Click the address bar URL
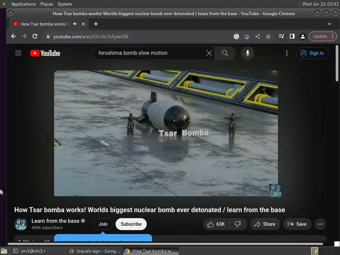The image size is (340, 255). [x=91, y=37]
